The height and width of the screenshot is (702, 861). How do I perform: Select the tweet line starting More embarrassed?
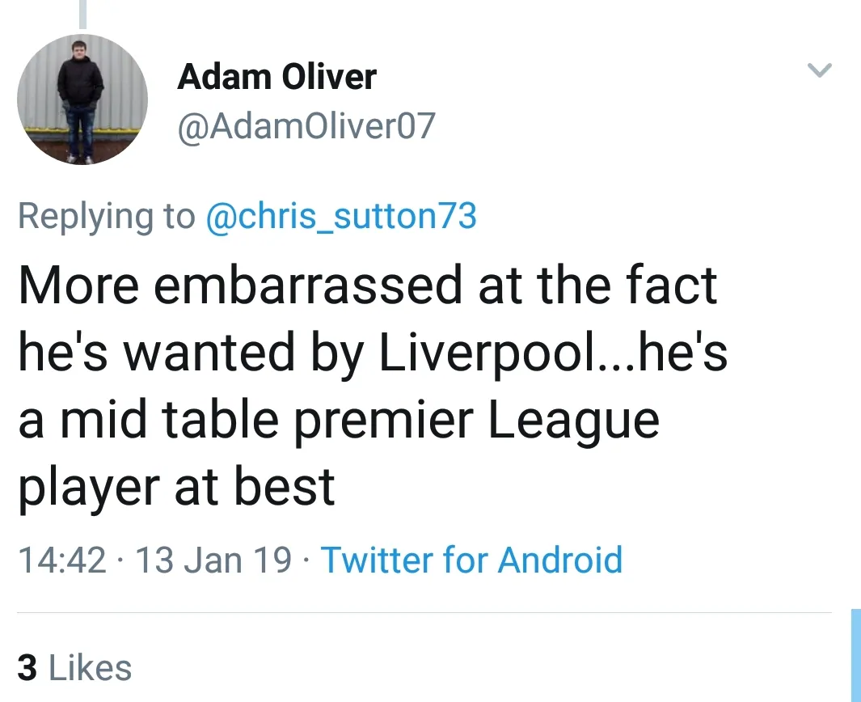click(x=367, y=285)
